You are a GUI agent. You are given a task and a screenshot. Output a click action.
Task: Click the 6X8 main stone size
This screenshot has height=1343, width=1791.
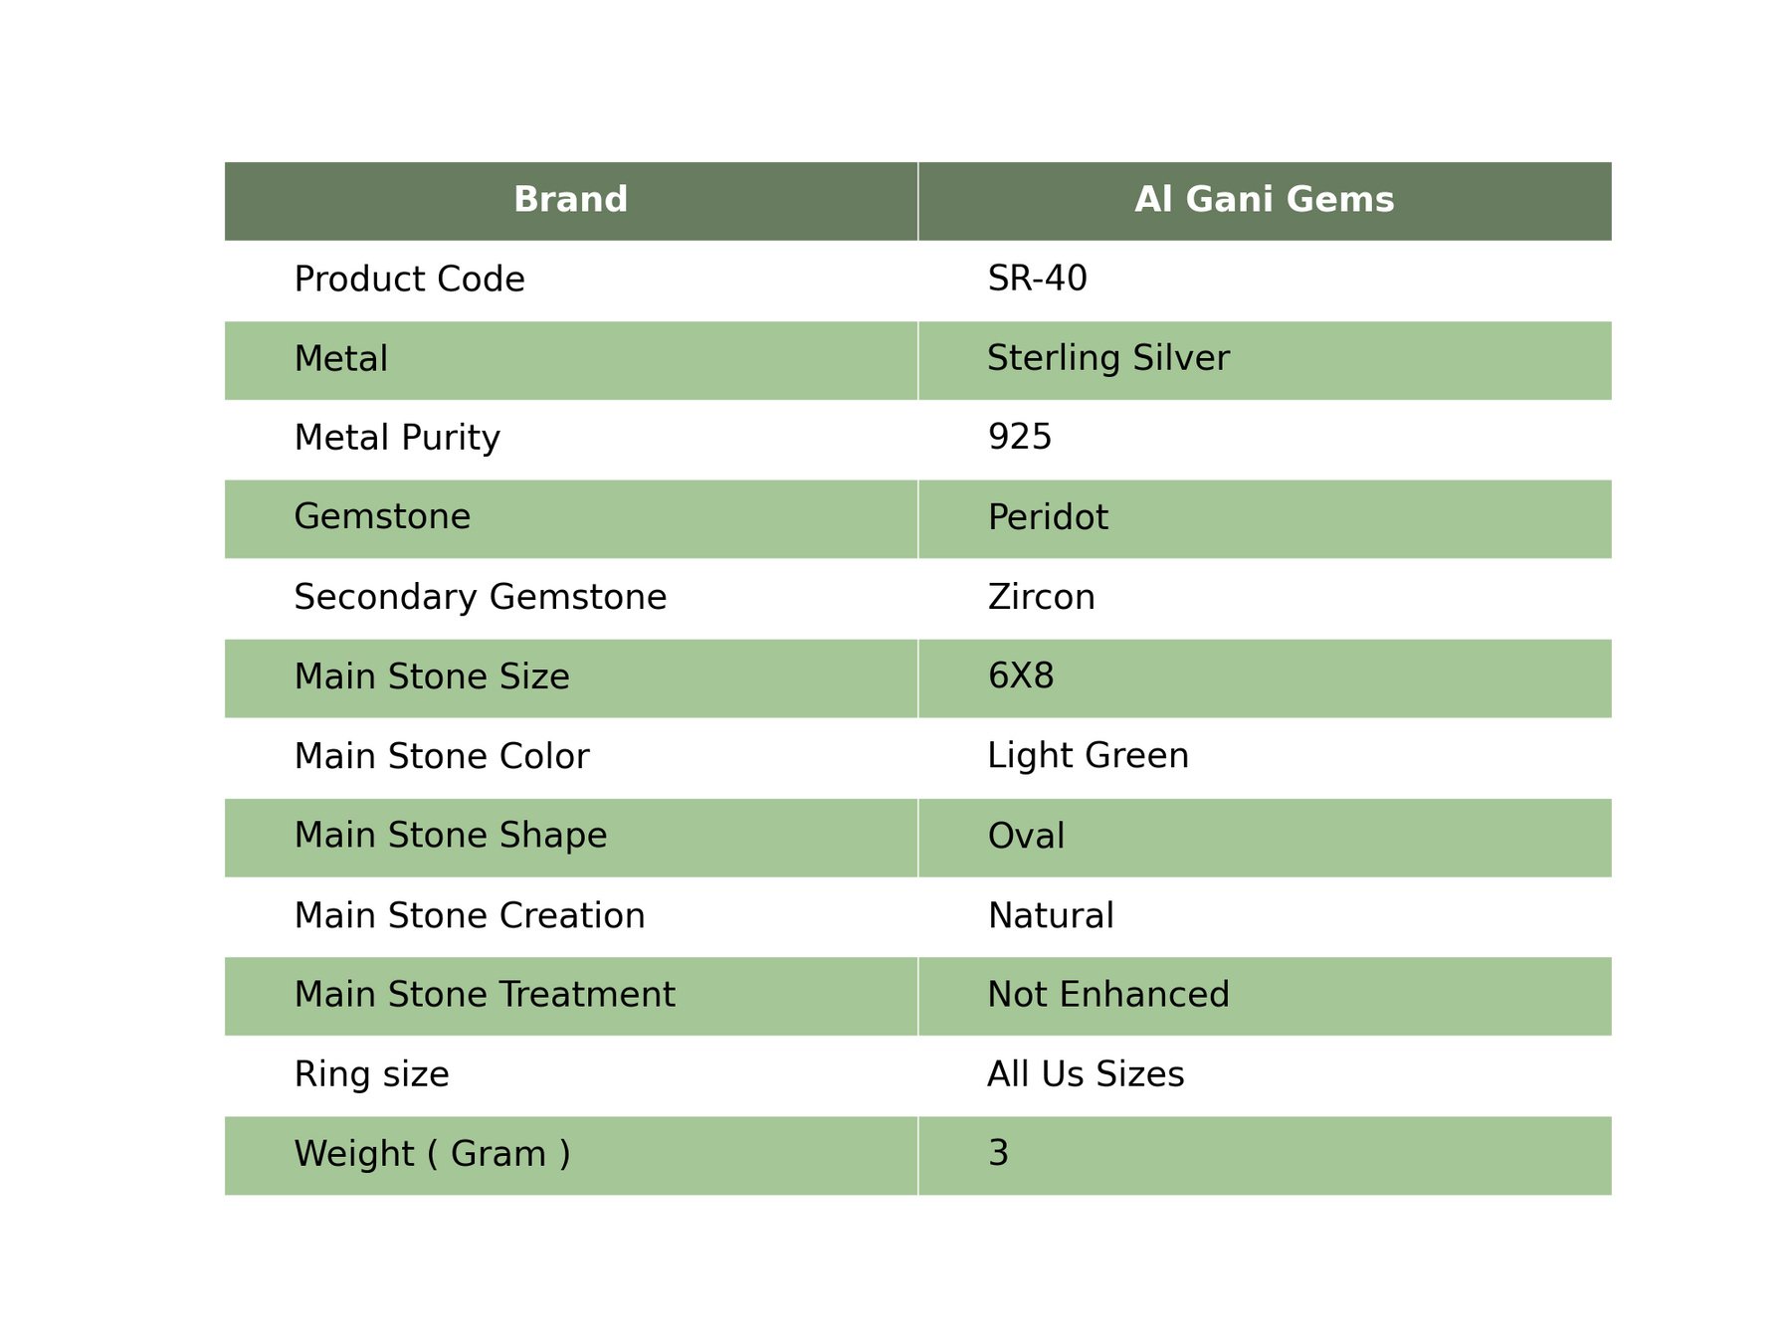[1021, 677]
